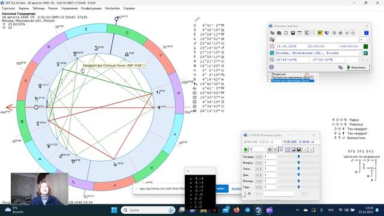Open the Таблицы menu

(x=38, y=8)
